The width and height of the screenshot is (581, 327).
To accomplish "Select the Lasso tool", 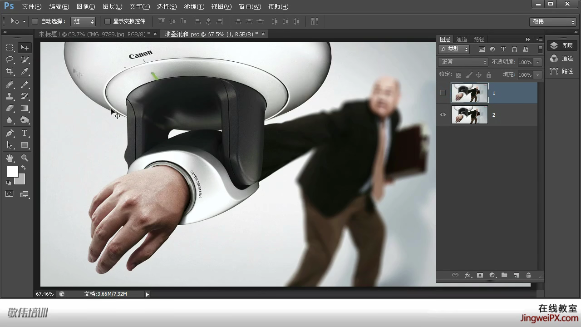I will coord(10,59).
